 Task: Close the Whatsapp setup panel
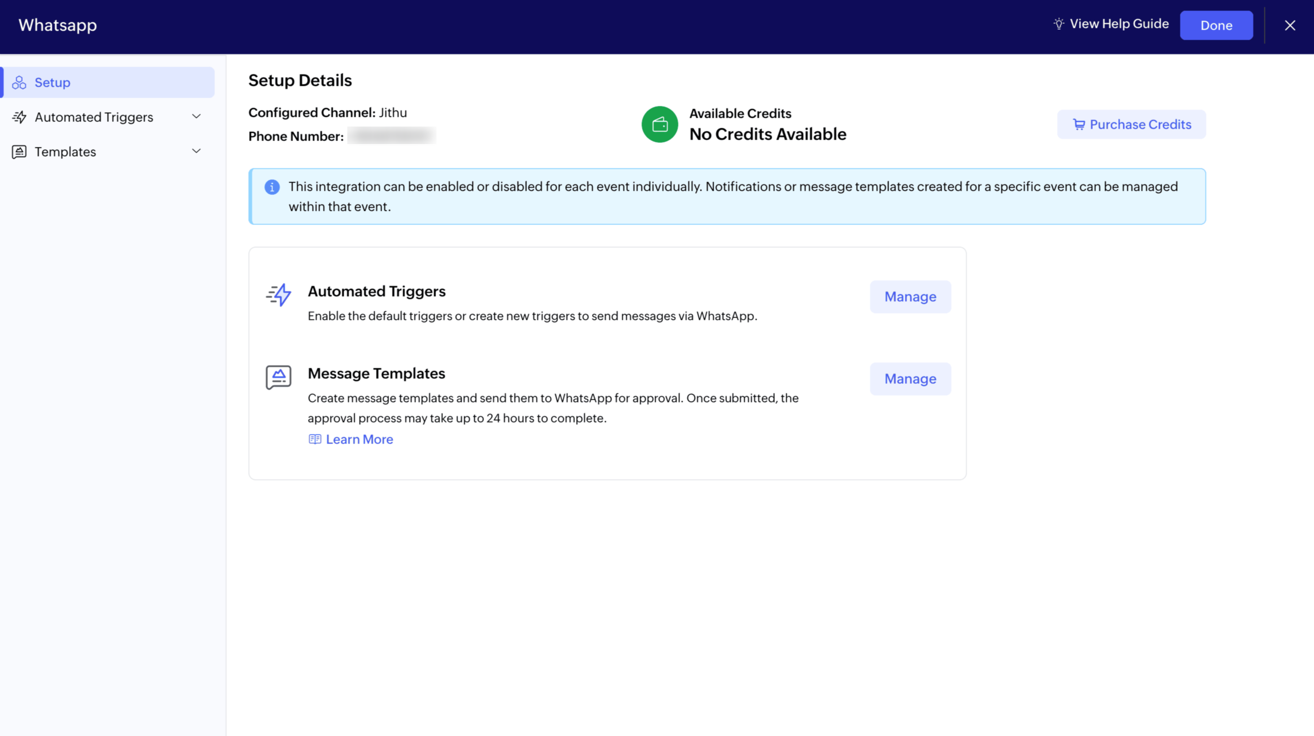click(1289, 26)
